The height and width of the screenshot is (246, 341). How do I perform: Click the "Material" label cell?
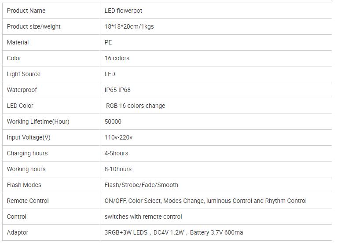[x=18, y=42]
